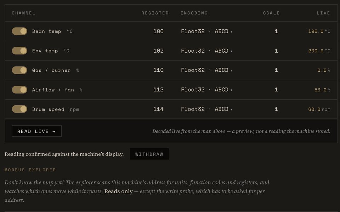Screen dimensions: 340x212
Task: Open the encoding dropdown for Bean temp
Action: tap(206, 31)
